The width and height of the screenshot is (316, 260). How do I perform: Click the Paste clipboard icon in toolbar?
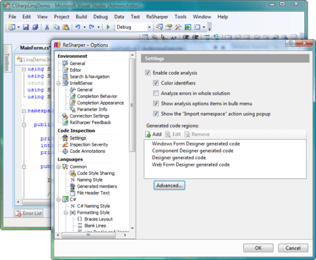[66, 27]
